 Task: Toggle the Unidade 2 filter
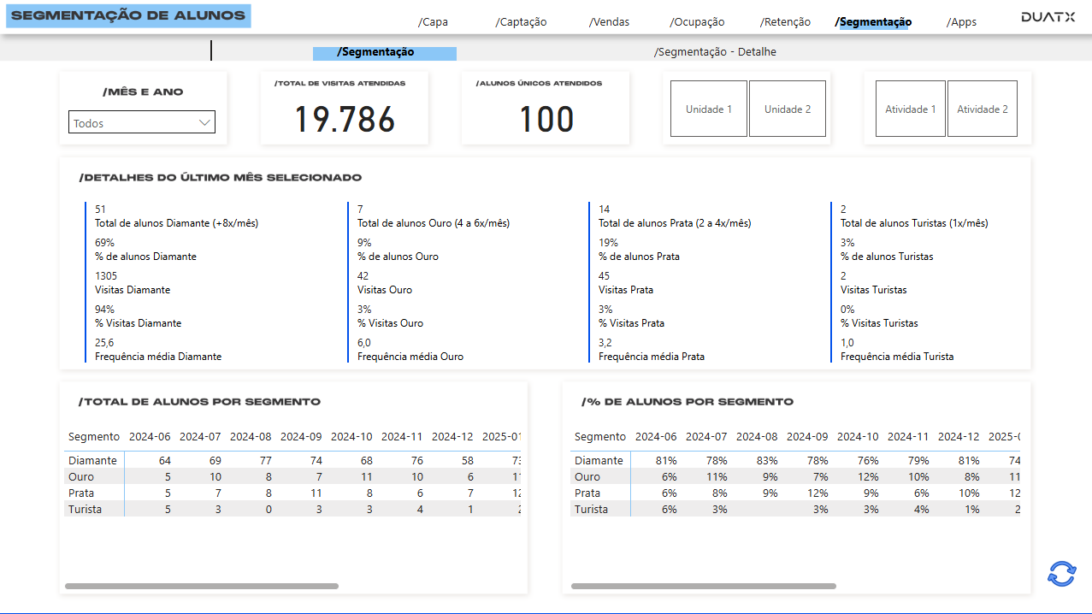tap(787, 109)
